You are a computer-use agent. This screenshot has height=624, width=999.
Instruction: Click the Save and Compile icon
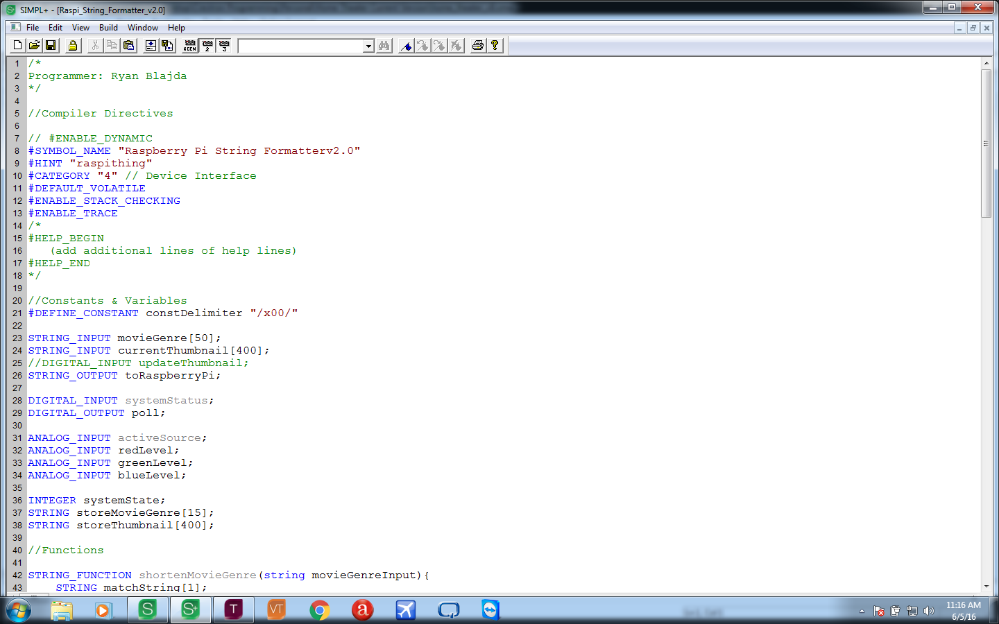point(151,46)
